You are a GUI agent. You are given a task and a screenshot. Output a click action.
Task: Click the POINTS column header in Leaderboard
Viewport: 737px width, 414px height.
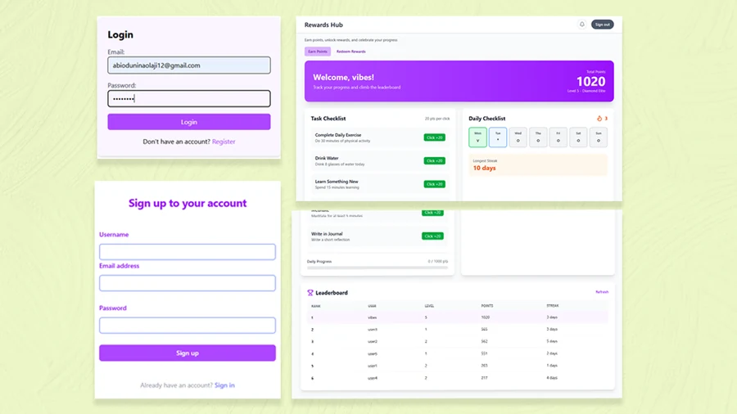487,306
